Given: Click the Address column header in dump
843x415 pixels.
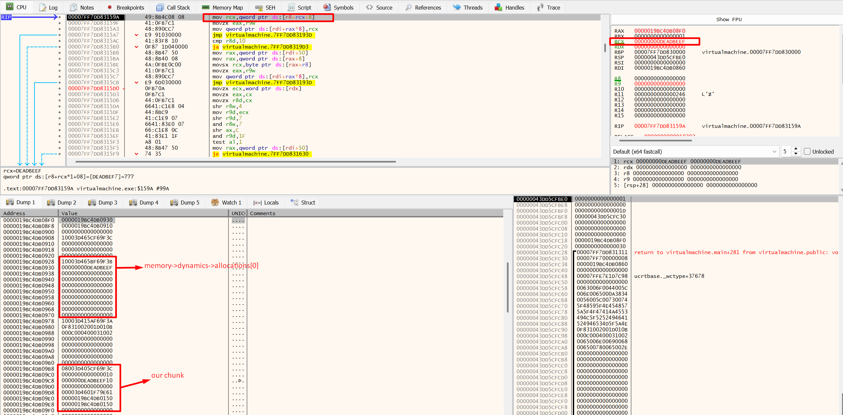Looking at the screenshot, I should pyautogui.click(x=14, y=213).
